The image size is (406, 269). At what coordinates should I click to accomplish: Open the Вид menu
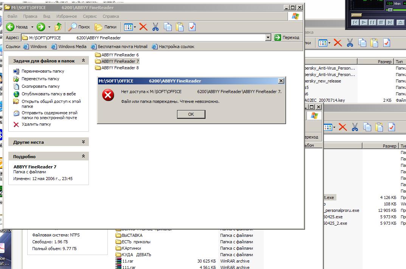[47, 16]
